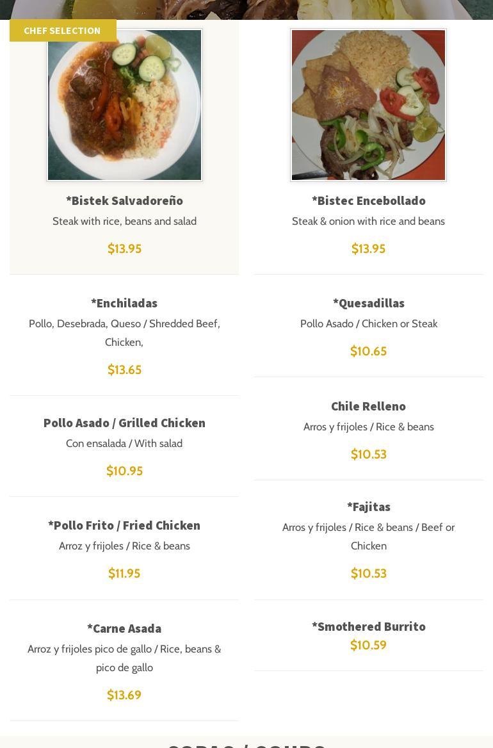
Task: Open the *Quesadillas menu item
Action: pos(368,303)
